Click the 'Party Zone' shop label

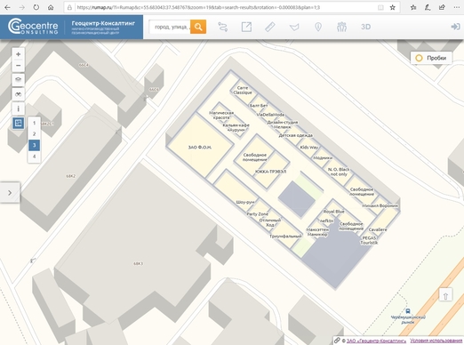257,213
